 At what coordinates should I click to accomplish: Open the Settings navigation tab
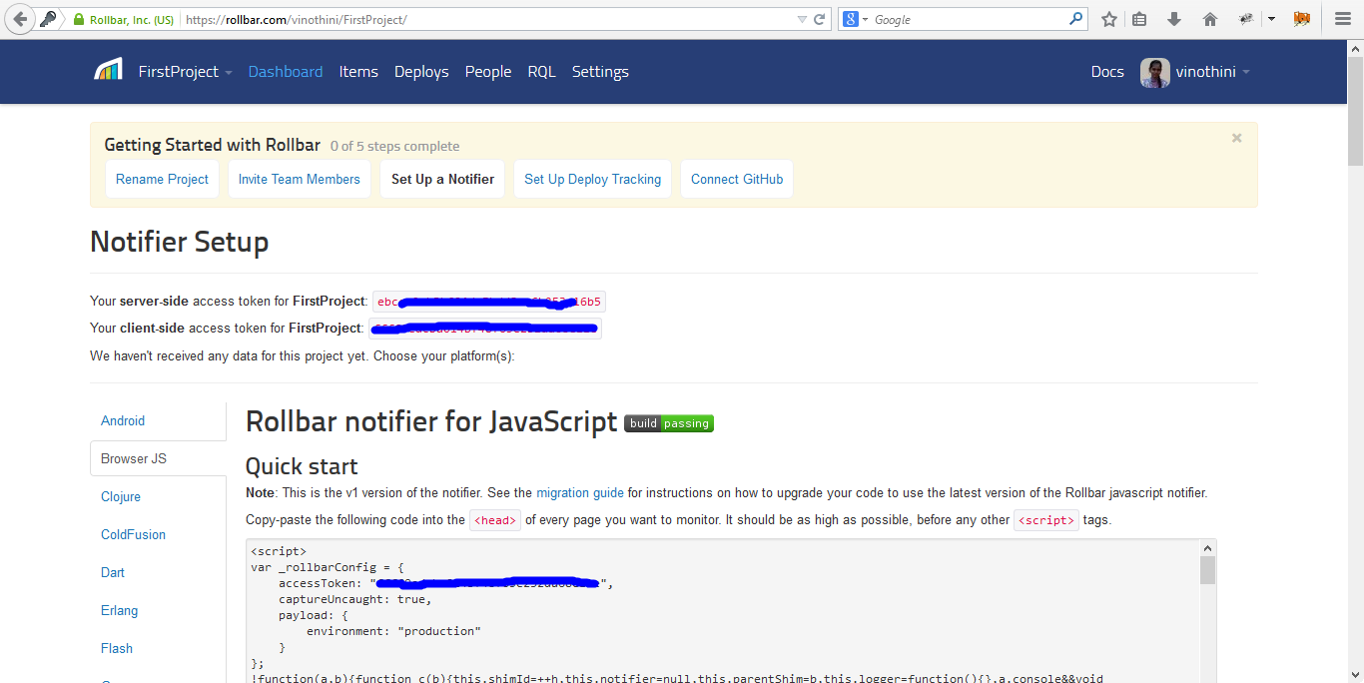(x=600, y=72)
